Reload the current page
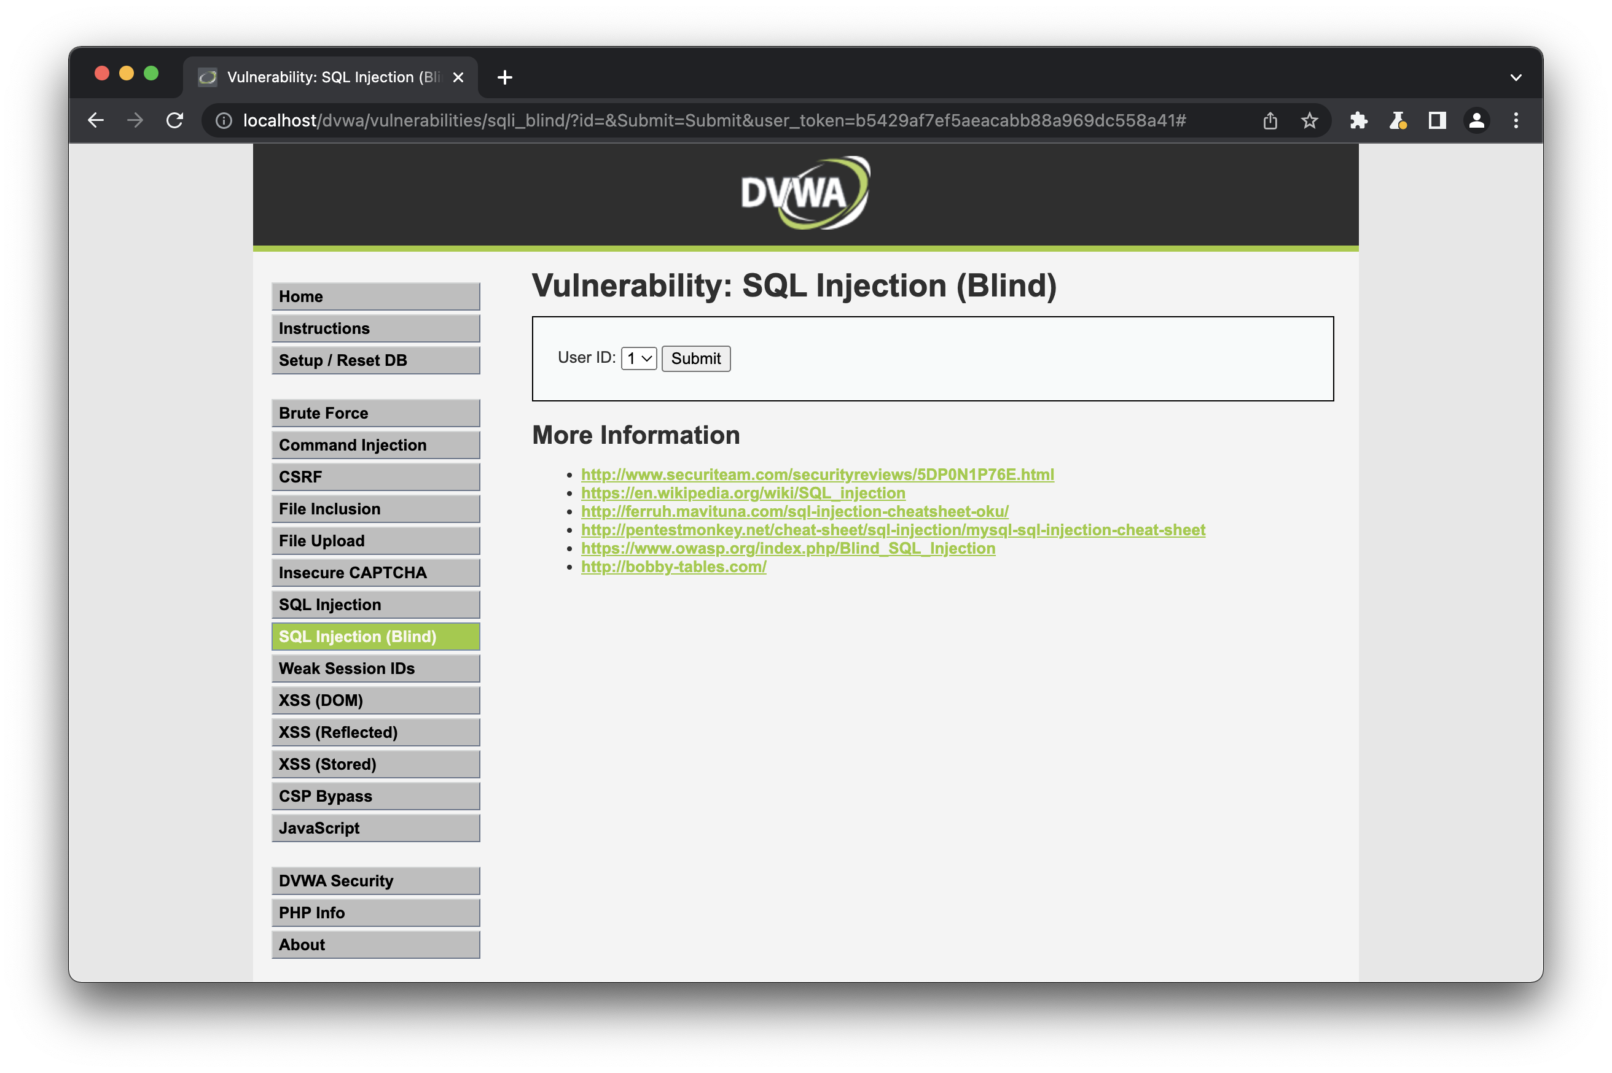 pos(174,120)
